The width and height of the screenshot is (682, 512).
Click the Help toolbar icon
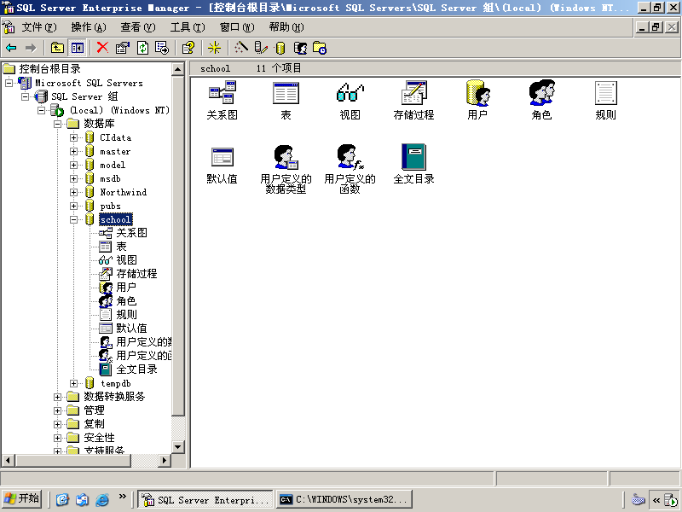pos(188,48)
